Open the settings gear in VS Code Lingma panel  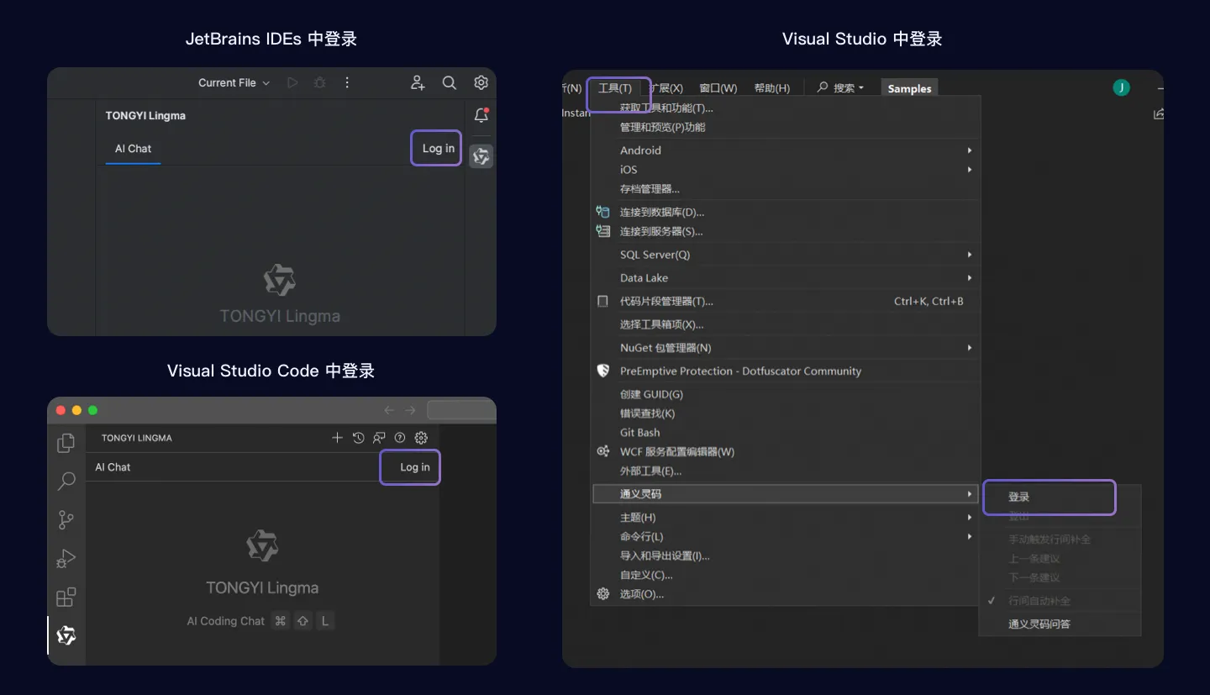point(422,438)
